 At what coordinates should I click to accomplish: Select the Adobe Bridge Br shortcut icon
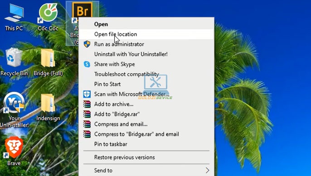tap(82, 11)
